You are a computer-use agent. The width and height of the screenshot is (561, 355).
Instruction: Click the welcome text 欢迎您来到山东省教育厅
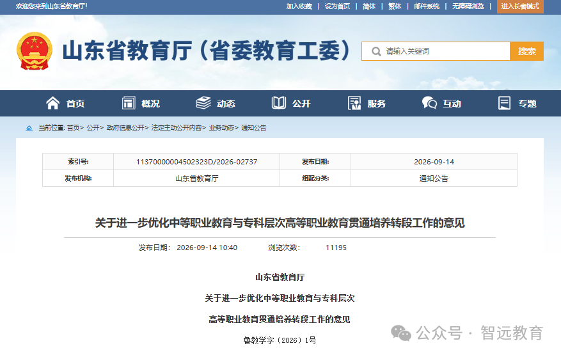click(52, 6)
